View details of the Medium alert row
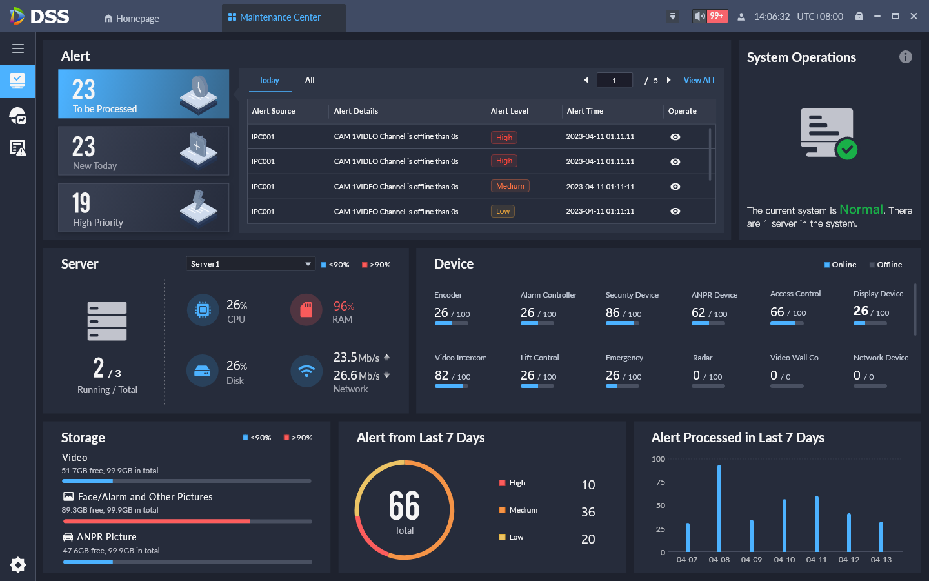 pyautogui.click(x=675, y=187)
